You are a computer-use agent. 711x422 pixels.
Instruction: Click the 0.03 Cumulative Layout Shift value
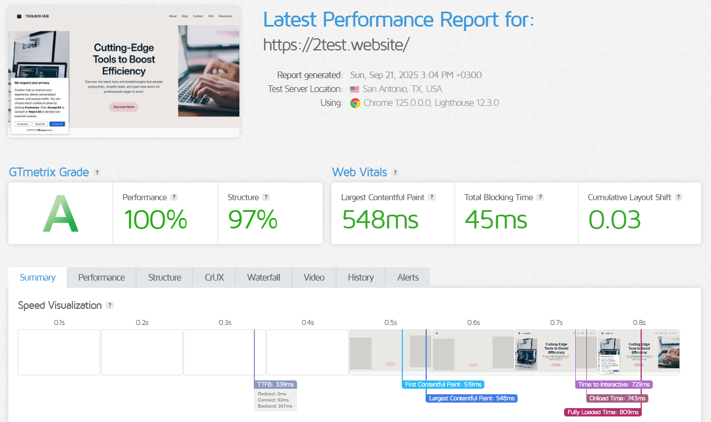click(615, 219)
